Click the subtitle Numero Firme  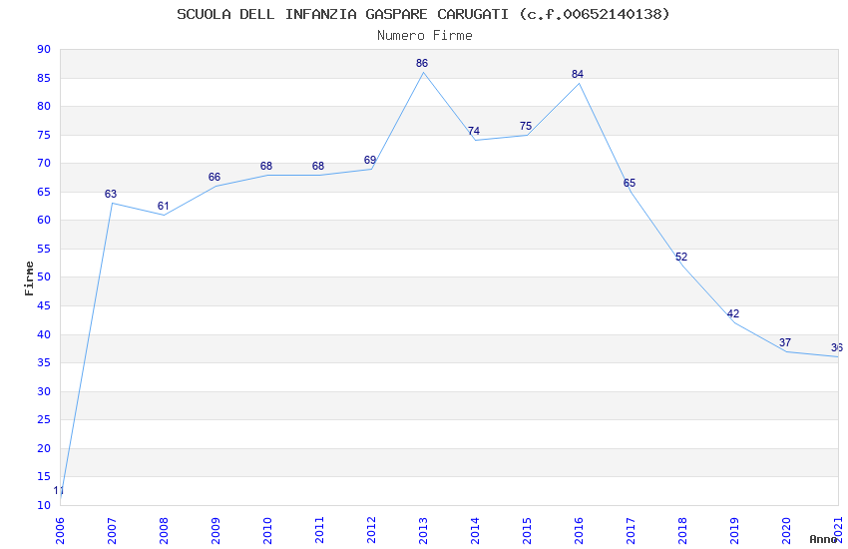[x=425, y=35]
